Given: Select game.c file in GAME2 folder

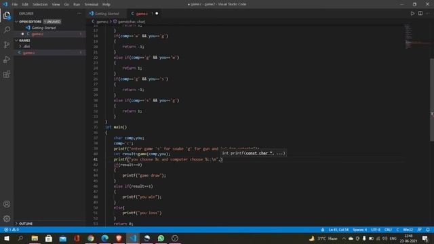Looking at the screenshot, I should [28, 53].
